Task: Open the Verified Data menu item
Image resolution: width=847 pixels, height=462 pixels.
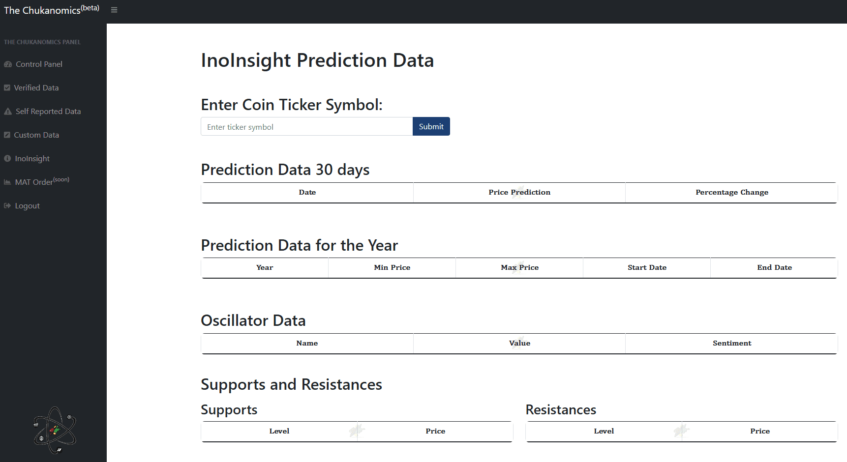Action: click(x=36, y=88)
